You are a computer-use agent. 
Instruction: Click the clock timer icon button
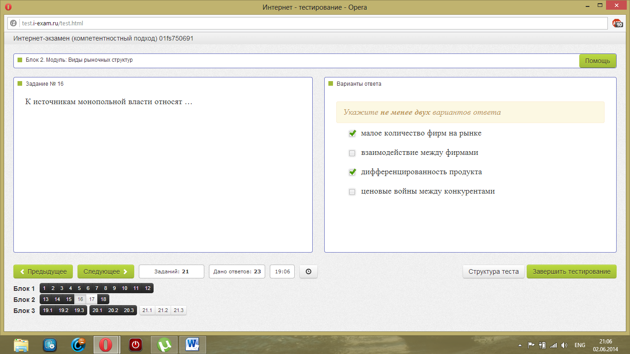pos(309,271)
